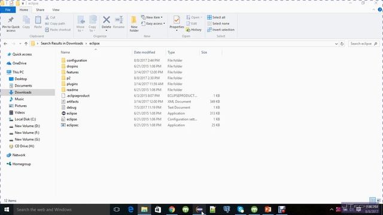Click the Cut command

(50, 17)
